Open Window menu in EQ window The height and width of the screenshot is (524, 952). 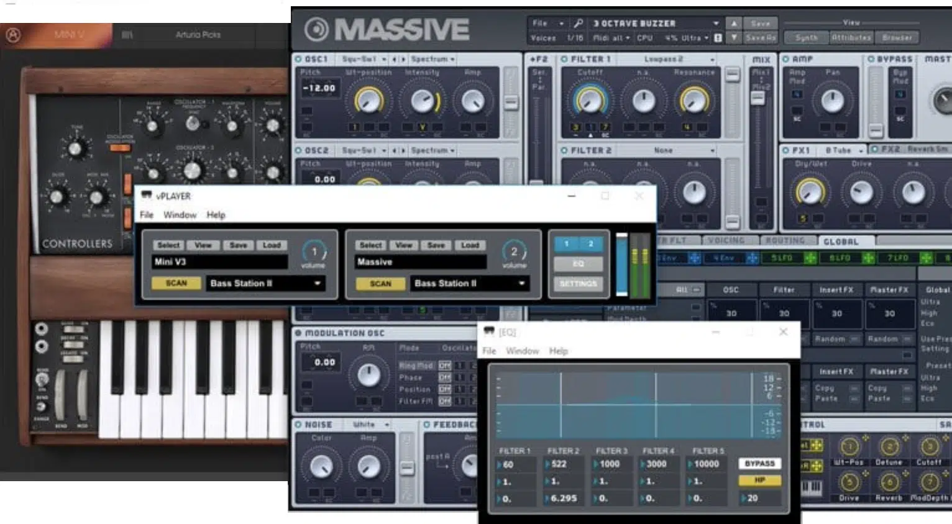point(522,351)
